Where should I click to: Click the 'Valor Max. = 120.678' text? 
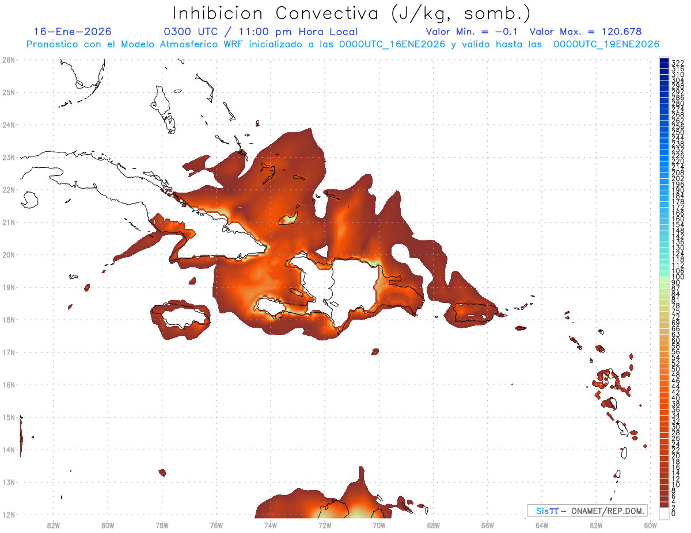(x=586, y=32)
